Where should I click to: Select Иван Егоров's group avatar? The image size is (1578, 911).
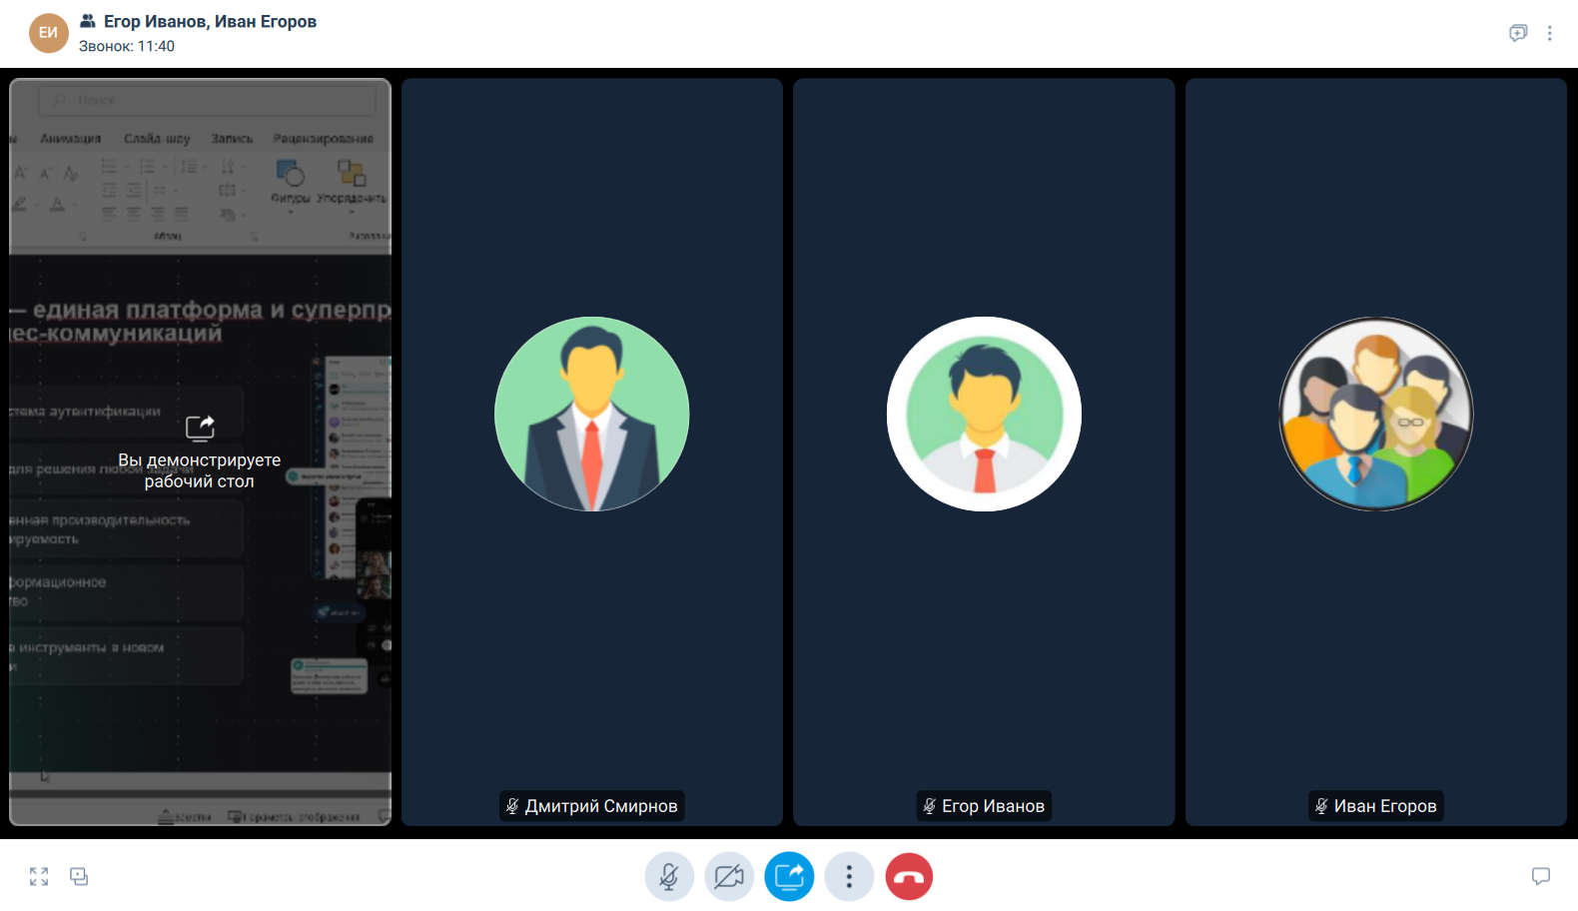1376,414
